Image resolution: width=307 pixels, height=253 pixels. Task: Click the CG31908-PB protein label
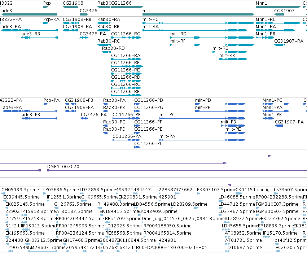(79, 100)
